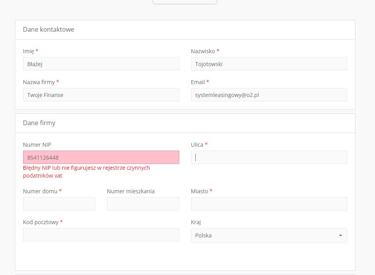375x275 pixels.
Task: Click the Kod pocztowy label
Action: tap(41, 222)
